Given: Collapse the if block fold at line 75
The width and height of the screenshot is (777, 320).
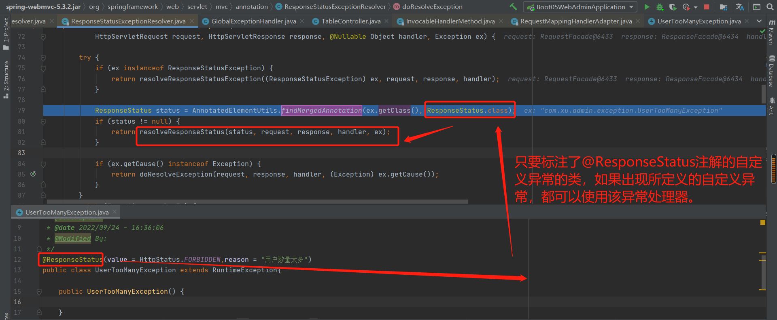Looking at the screenshot, I should coord(43,68).
